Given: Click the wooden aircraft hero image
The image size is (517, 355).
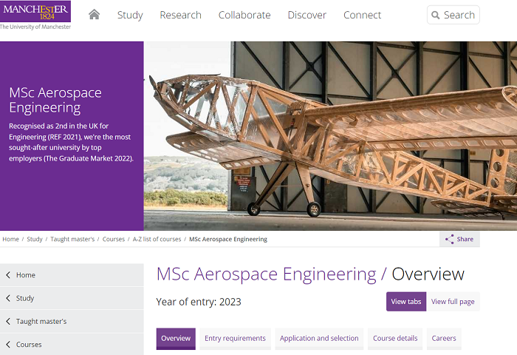Looking at the screenshot, I should 330,135.
